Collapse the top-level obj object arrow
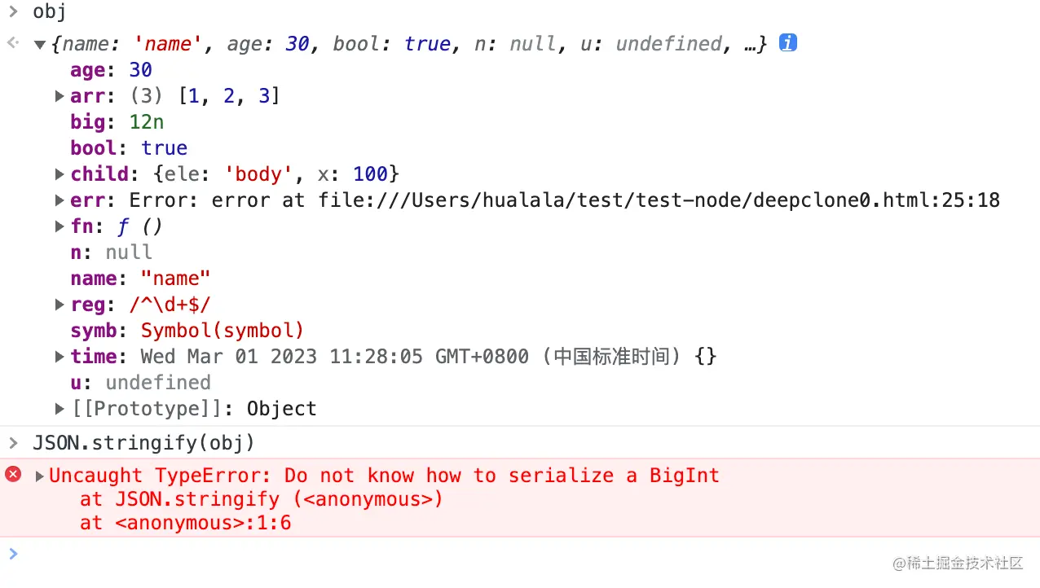 click(x=39, y=45)
